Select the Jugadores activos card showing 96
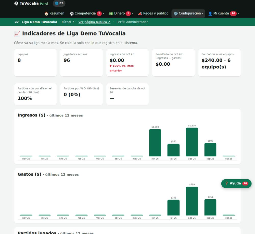 click(x=82, y=63)
